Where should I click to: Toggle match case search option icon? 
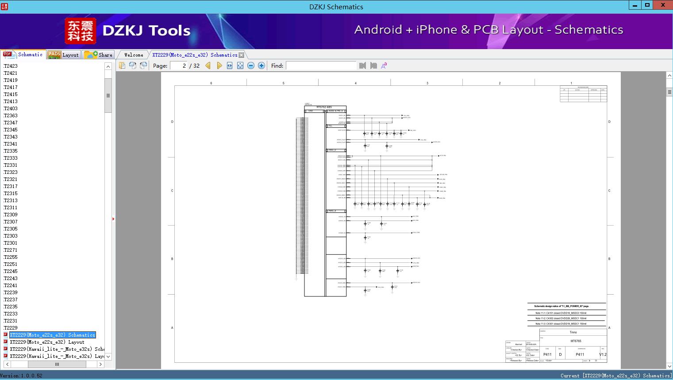pyautogui.click(x=384, y=65)
